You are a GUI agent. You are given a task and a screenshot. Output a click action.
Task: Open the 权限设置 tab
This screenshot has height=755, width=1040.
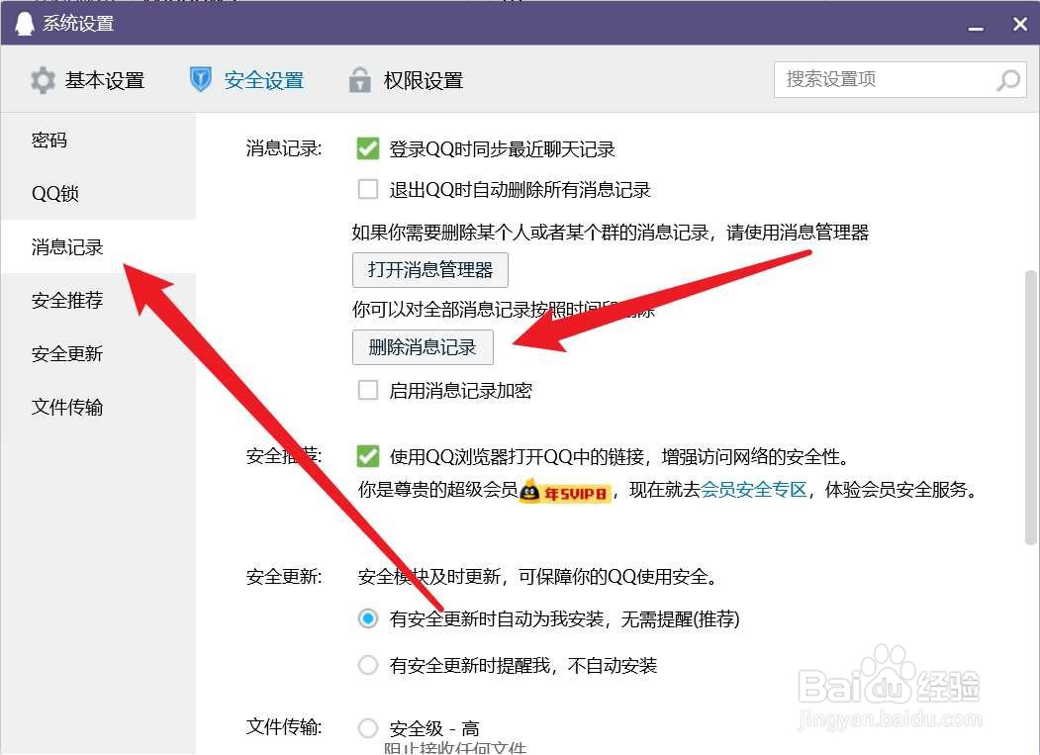click(x=406, y=80)
